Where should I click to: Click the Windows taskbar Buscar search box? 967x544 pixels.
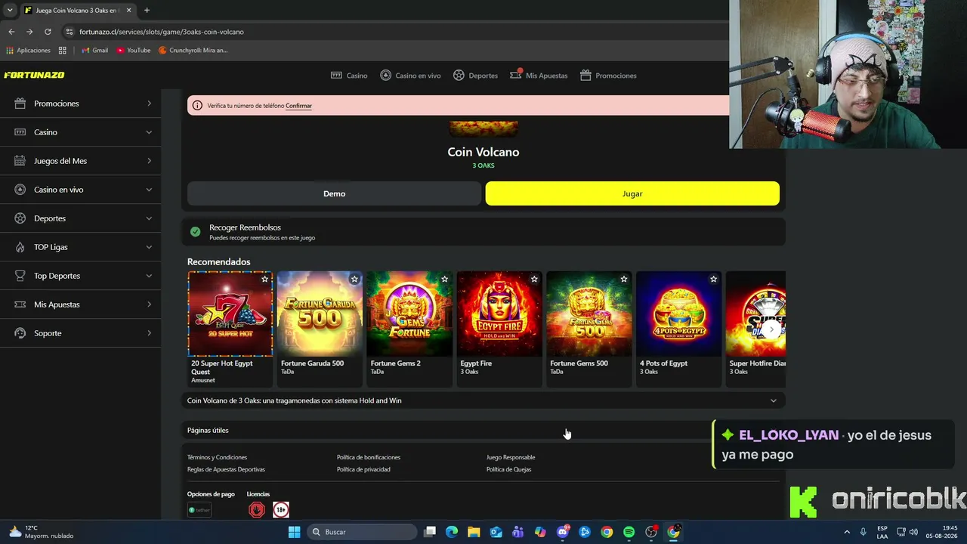pos(363,532)
